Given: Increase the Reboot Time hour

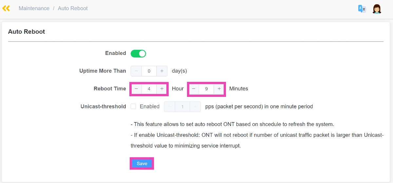Looking at the screenshot, I should (x=162, y=89).
